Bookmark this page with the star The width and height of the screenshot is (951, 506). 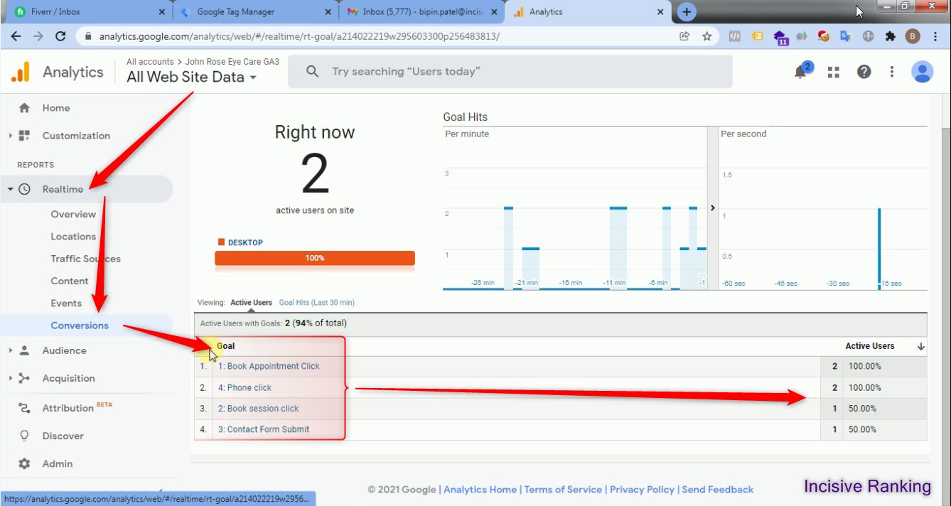(706, 36)
